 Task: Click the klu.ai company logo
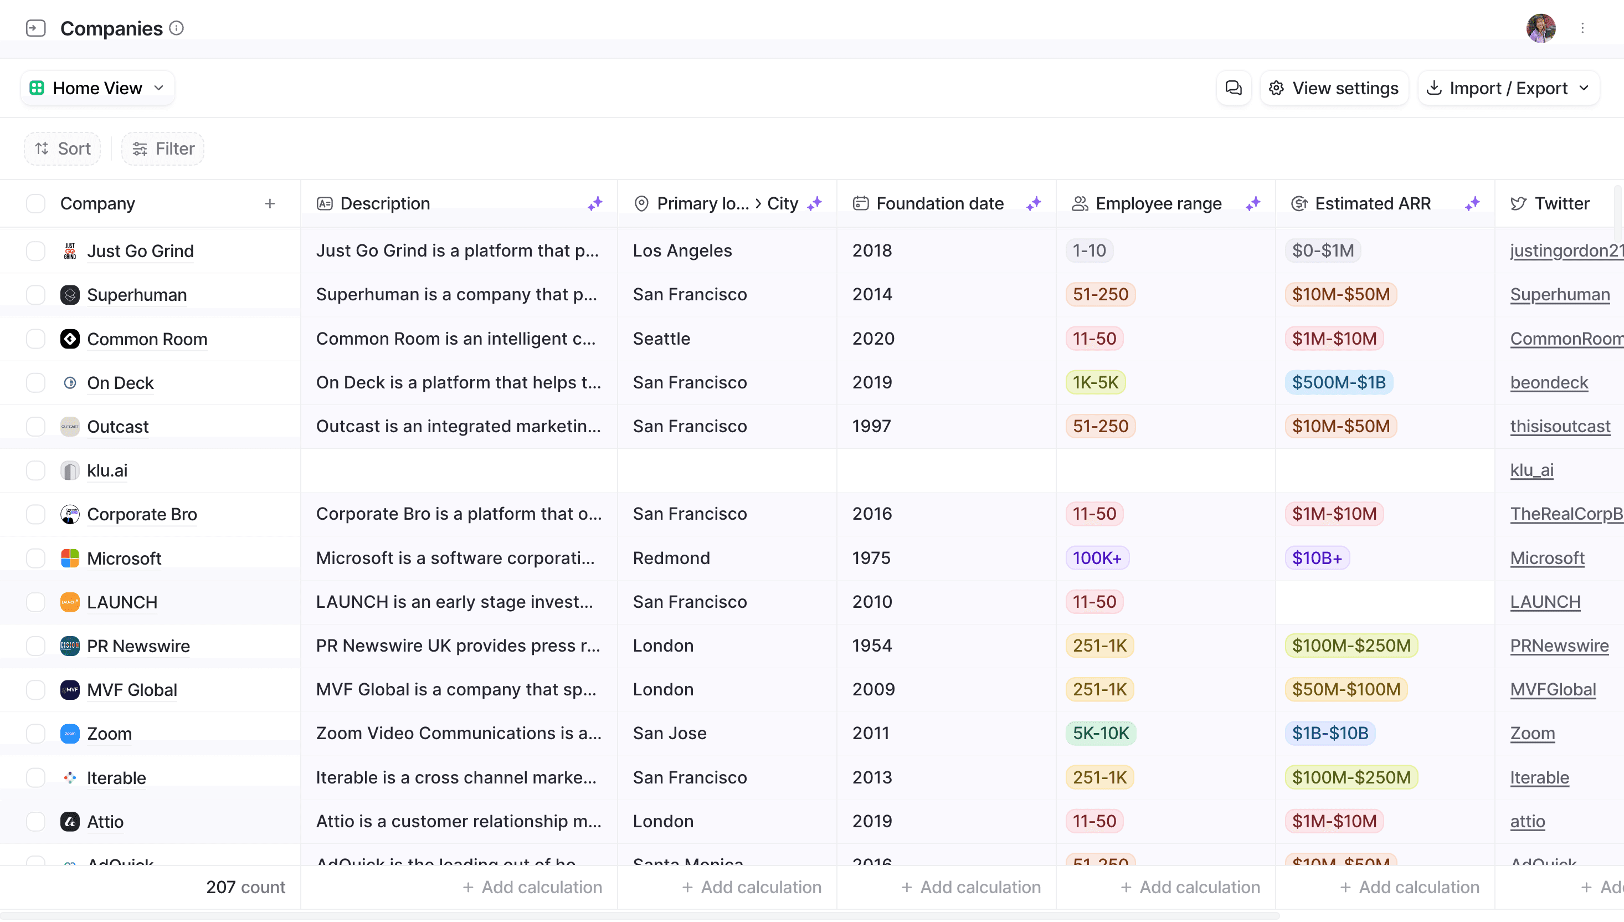pyautogui.click(x=70, y=470)
